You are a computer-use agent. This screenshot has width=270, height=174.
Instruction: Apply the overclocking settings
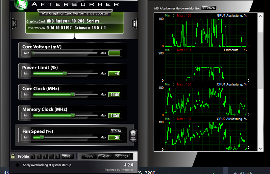coord(89,156)
